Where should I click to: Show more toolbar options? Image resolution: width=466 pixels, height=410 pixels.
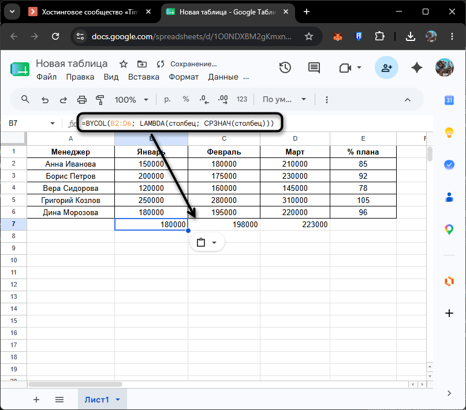click(x=327, y=100)
